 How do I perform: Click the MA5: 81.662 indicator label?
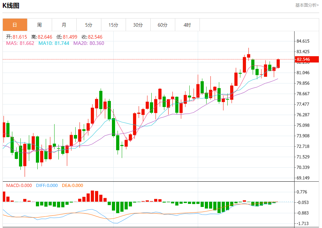click(20, 43)
